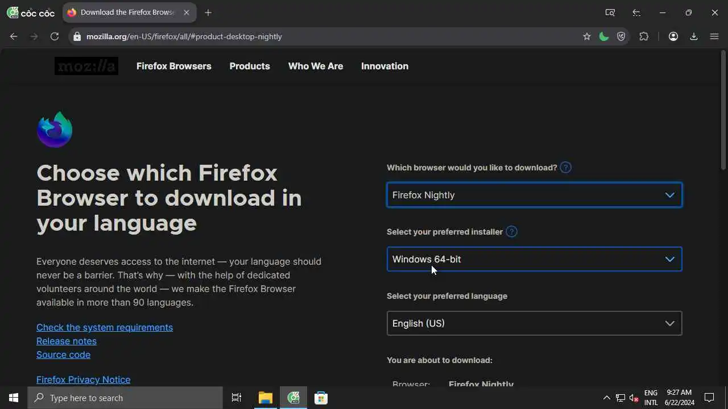Open the Innovation menu
This screenshot has height=409, width=728.
[384, 66]
